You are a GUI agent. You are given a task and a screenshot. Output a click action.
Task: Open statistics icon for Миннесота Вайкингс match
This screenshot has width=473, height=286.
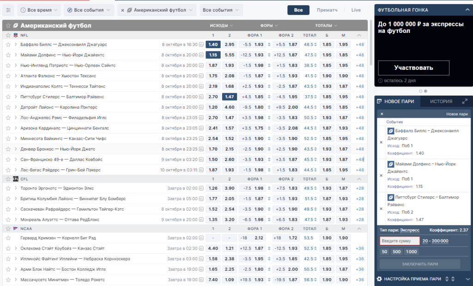coord(201,139)
